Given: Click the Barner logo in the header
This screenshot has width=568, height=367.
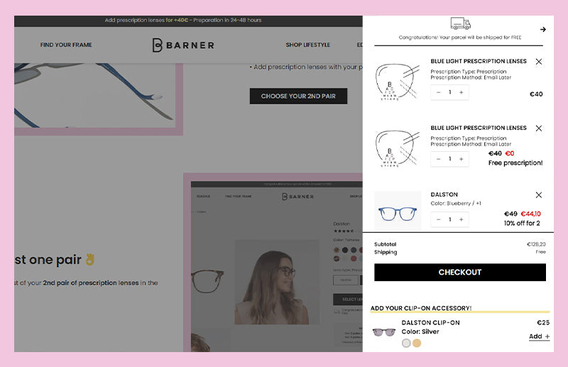Looking at the screenshot, I should click(183, 45).
